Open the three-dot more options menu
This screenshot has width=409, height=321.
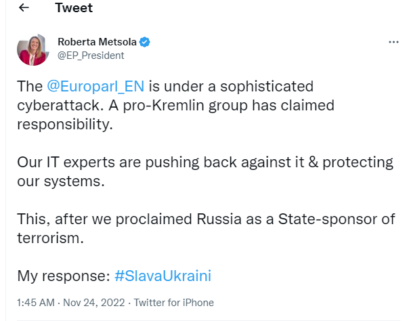pyautogui.click(x=393, y=42)
